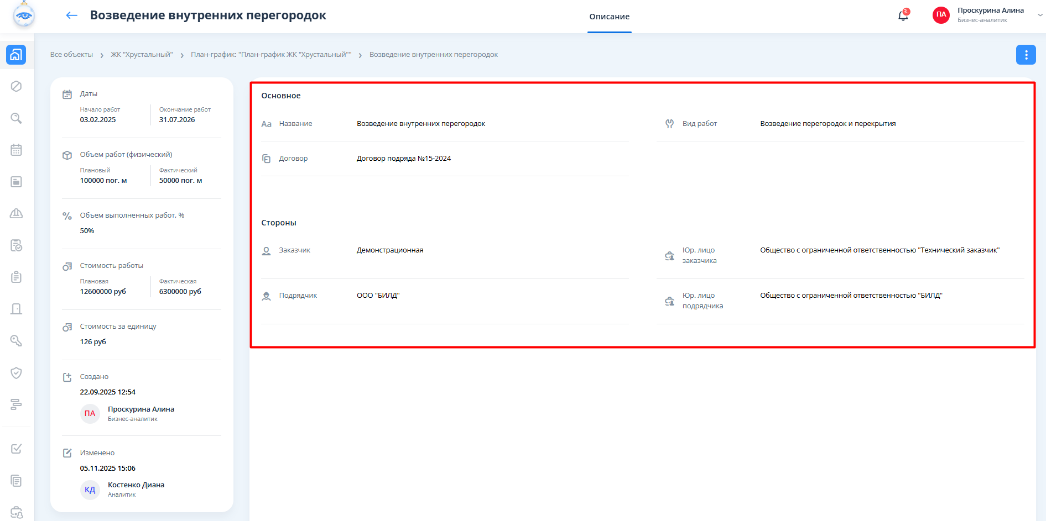Screen dimensions: 1046x521
Task: Click the Договор подряда №15-2024 value
Action: pos(403,159)
